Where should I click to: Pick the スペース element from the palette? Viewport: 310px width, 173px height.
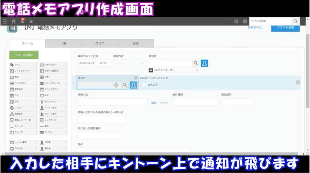[x=23, y=126]
